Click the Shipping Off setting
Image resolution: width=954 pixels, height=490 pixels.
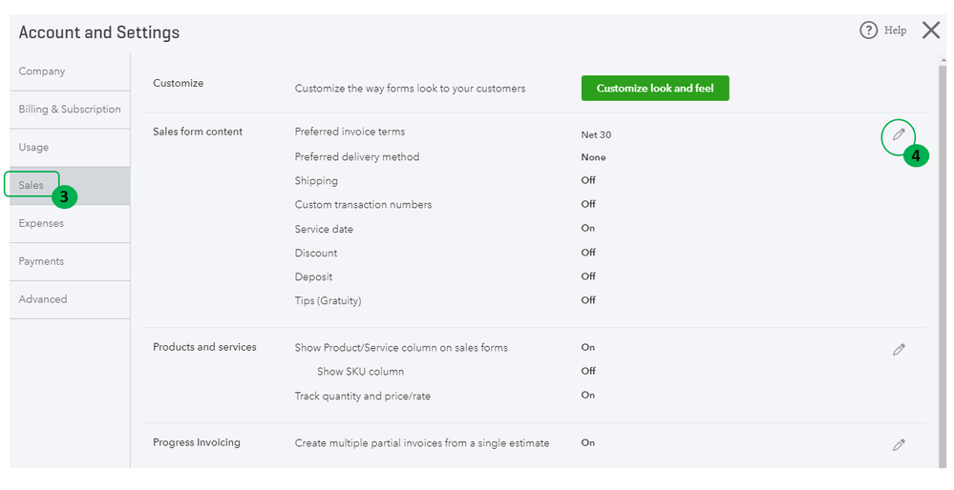pyautogui.click(x=588, y=180)
